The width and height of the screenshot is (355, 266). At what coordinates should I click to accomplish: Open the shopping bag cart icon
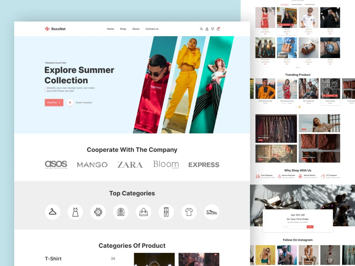(218, 29)
